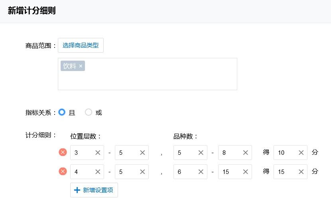Image resolution: width=331 pixels, height=209 pixels.
Task: Click the 选择商品类型 button
Action: coord(81,45)
